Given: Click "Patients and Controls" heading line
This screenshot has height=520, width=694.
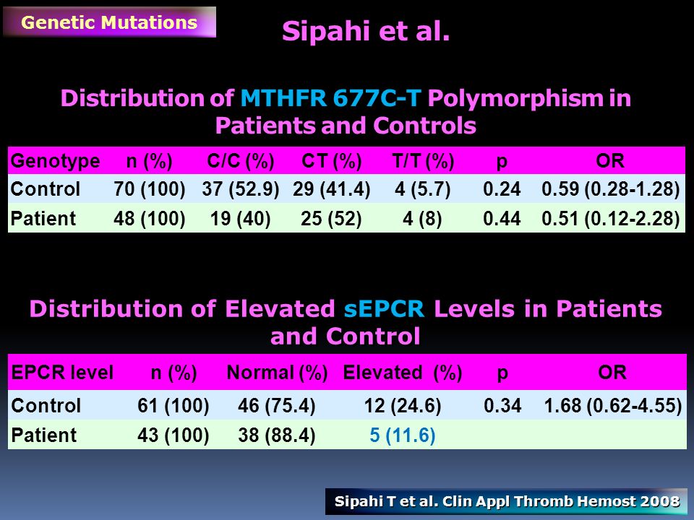Looking at the screenshot, I should (x=346, y=126).
